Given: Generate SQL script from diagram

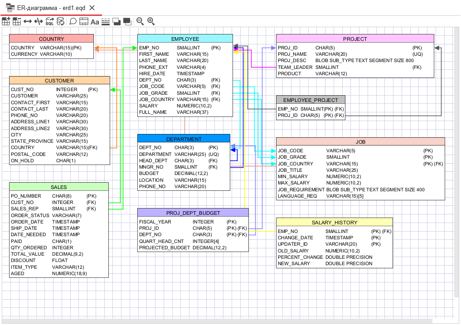Looking at the screenshot, I should pos(49,21).
